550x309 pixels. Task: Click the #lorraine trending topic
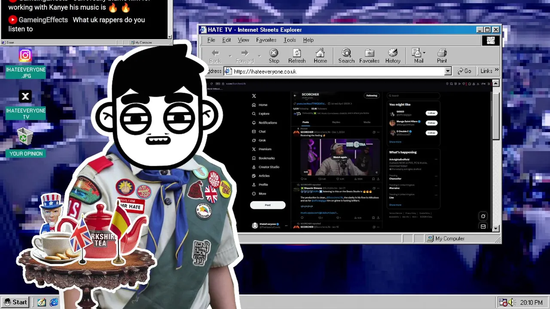[x=394, y=188]
